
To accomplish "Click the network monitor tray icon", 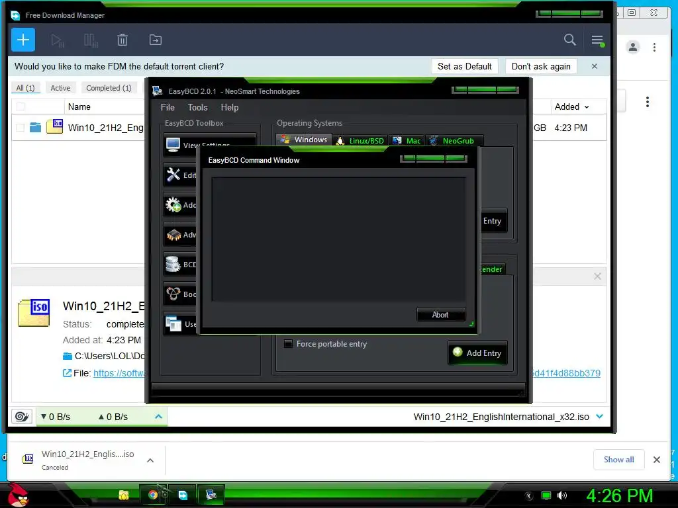I will (546, 495).
